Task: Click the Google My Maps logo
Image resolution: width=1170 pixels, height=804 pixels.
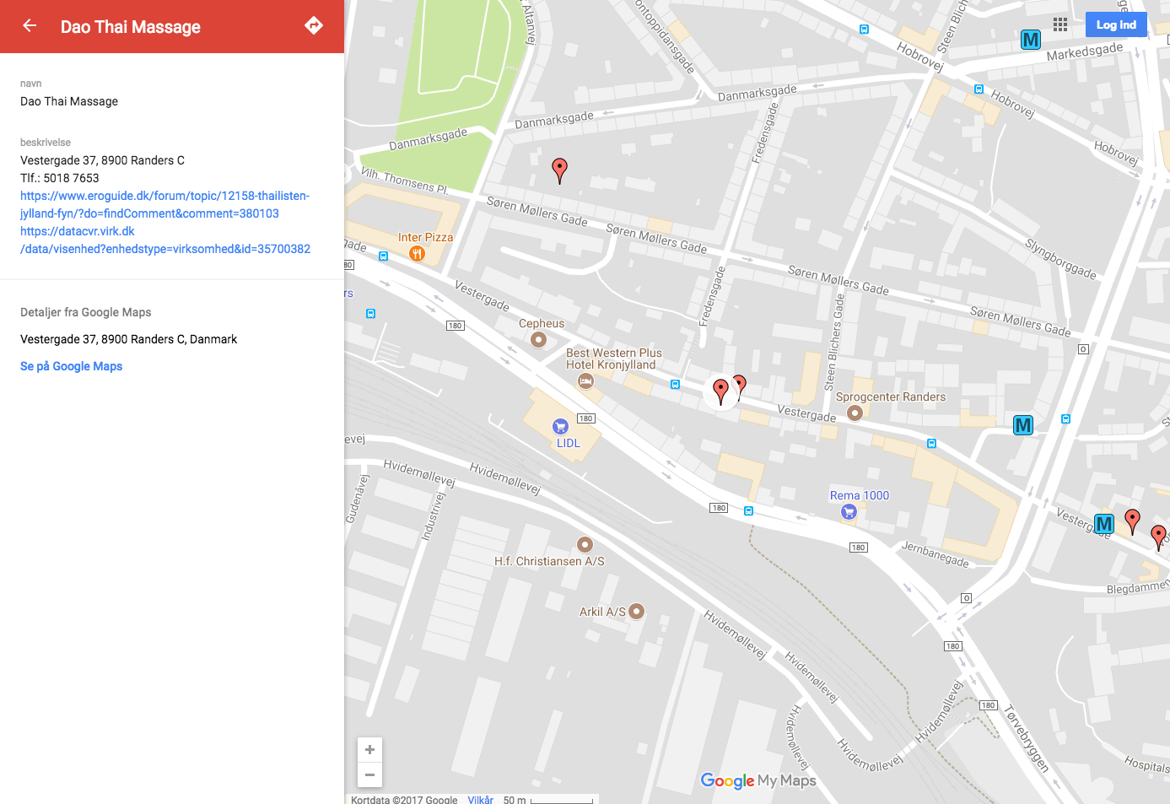Action: pyautogui.click(x=758, y=780)
